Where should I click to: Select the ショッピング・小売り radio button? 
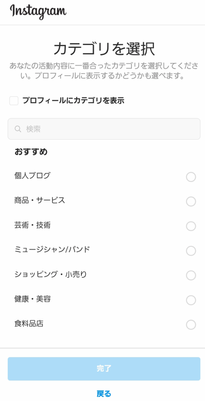coord(191,276)
